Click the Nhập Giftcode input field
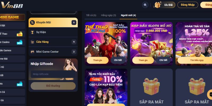Screen dimensions: 212x106 click(53, 74)
